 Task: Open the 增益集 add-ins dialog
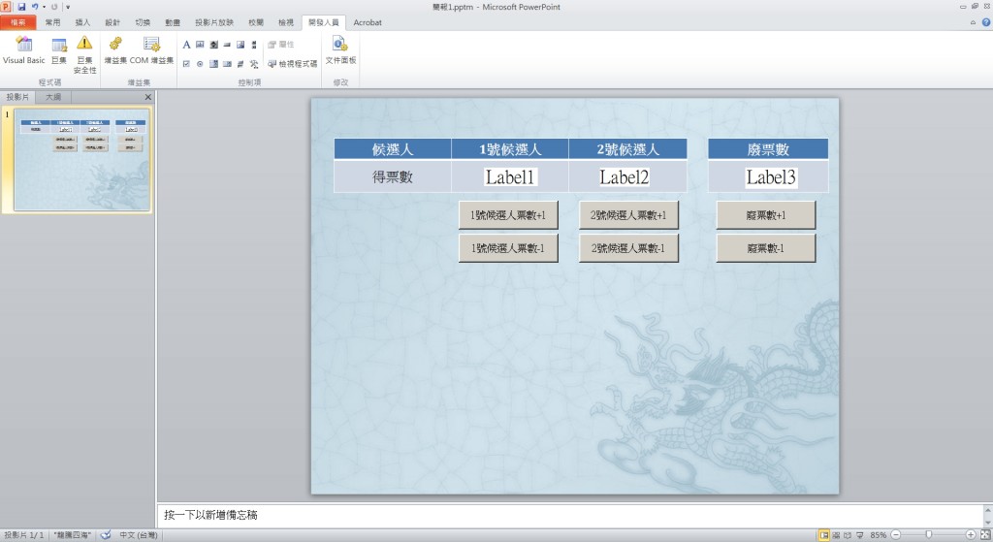115,50
